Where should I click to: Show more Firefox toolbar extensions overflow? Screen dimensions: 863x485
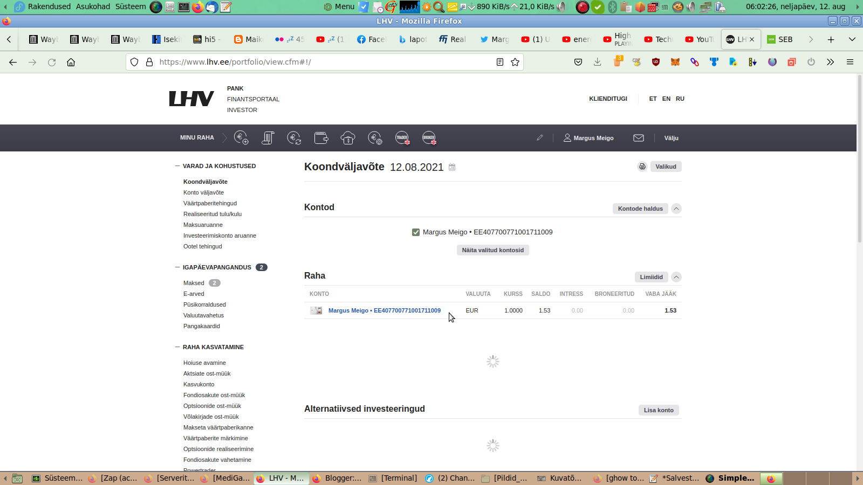tap(831, 62)
